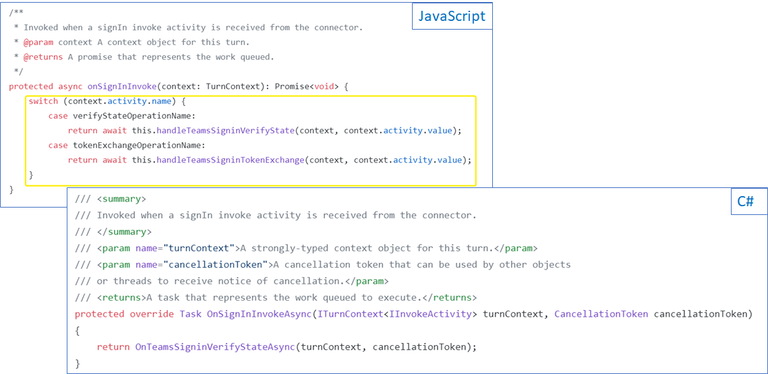
Task: Click 'protected override' keywords in C# code
Action: tap(125, 314)
